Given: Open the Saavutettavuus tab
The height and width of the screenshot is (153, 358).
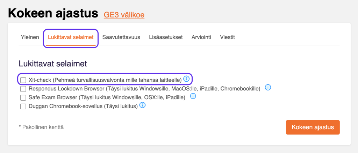Looking at the screenshot, I should [x=121, y=37].
